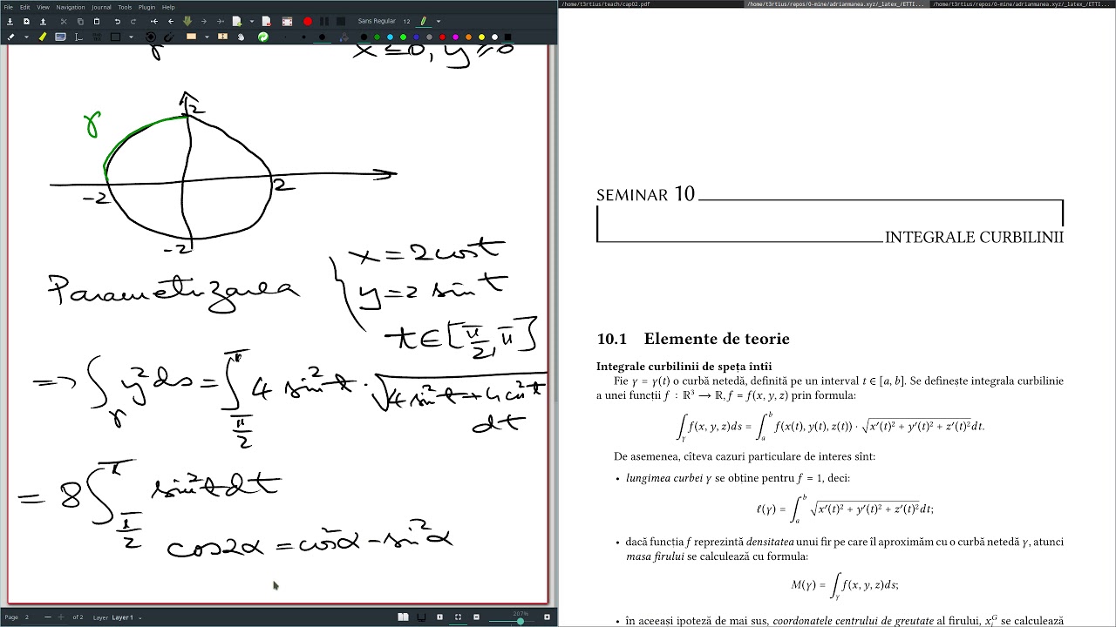Viewport: 1116px width, 627px height.
Task: Select the Highlighter tool
Action: point(43,37)
